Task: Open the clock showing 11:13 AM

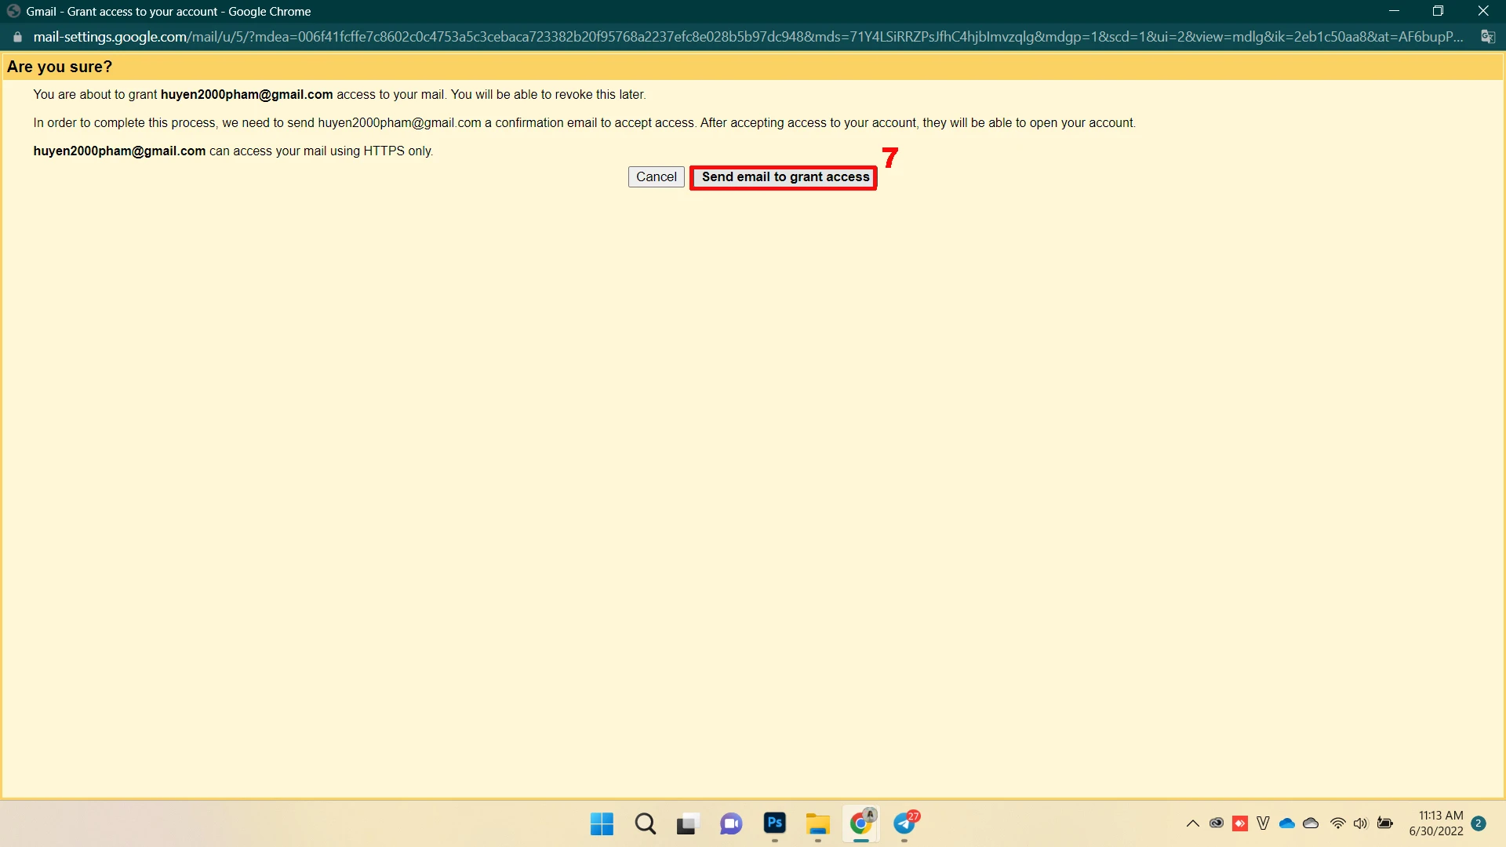Action: pos(1436,823)
